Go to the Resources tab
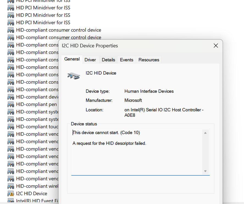This screenshot has width=244, height=204. click(x=149, y=60)
